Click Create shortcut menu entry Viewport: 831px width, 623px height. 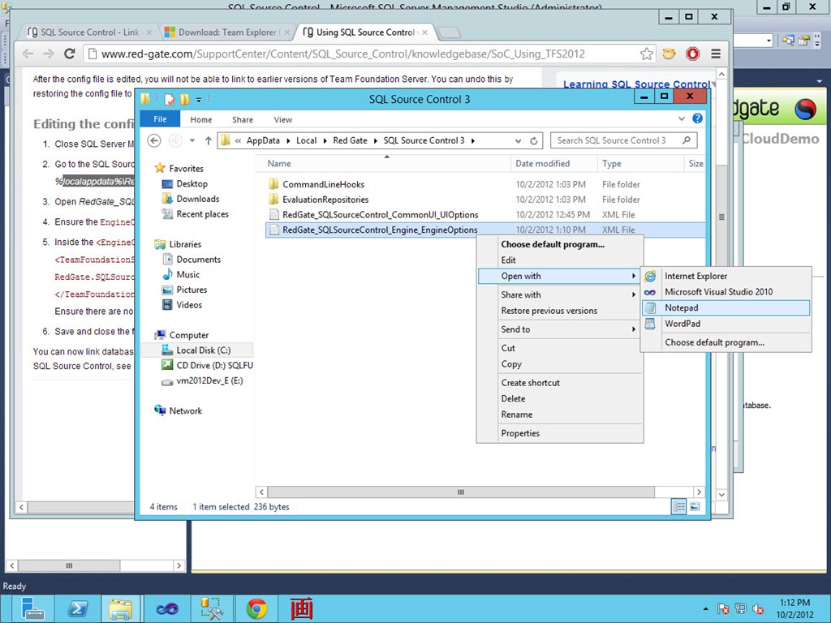pyautogui.click(x=560, y=383)
